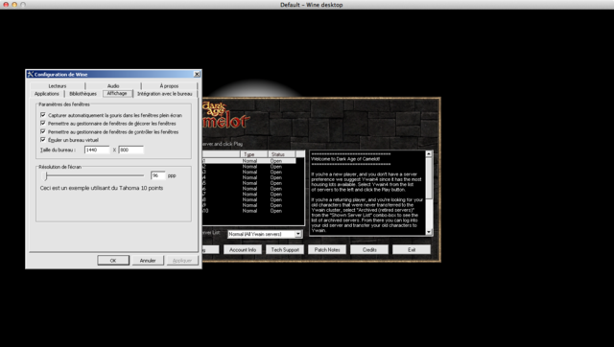Click Exit in the Camelot launcher
The width and height of the screenshot is (614, 347).
tap(412, 249)
